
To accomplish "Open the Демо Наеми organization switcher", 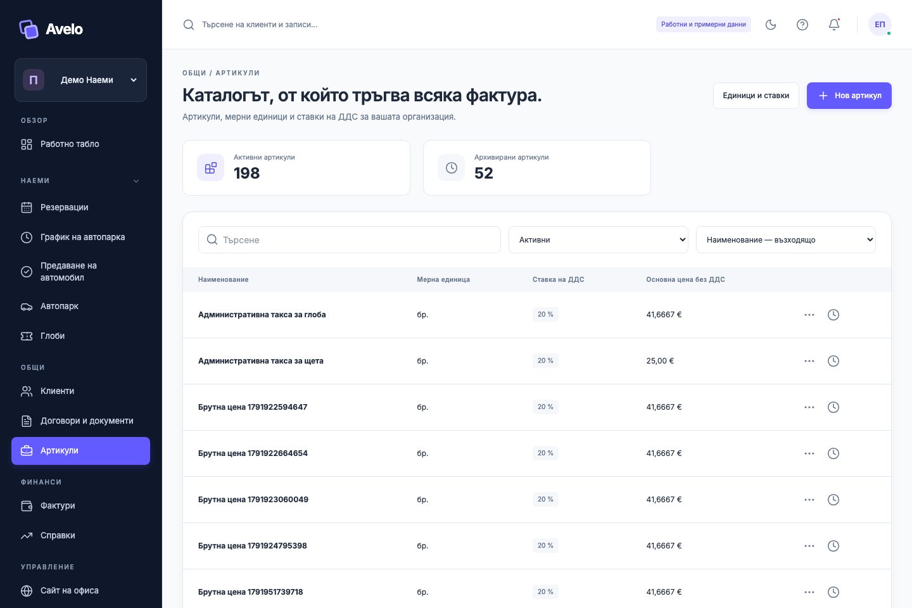I will point(80,80).
